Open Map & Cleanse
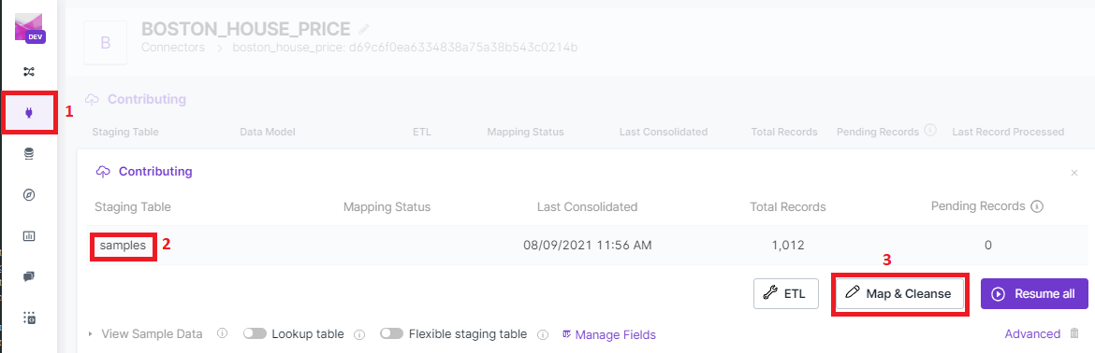The height and width of the screenshot is (353, 1095). tap(900, 294)
